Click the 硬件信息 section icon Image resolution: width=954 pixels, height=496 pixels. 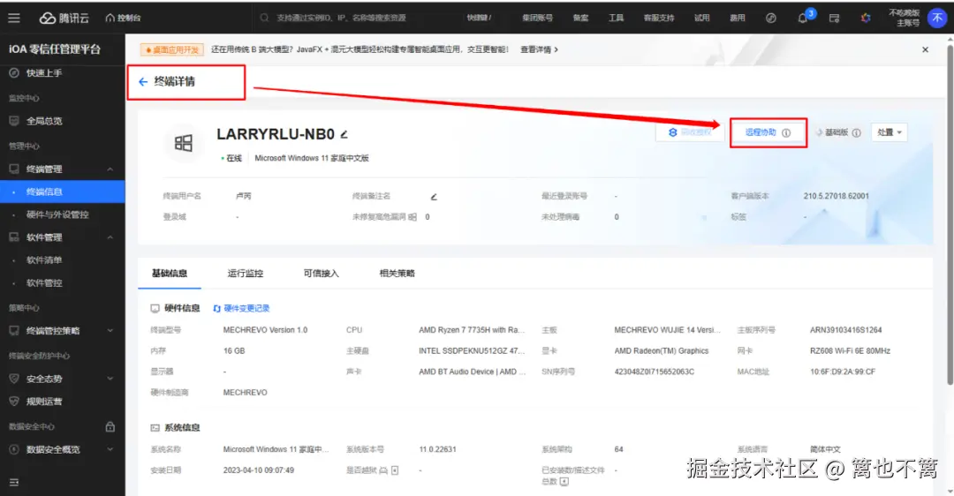coord(155,308)
